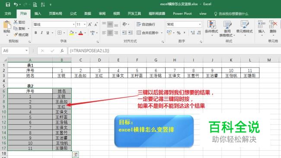Open the Developer tab

pyautogui.click(x=134, y=14)
